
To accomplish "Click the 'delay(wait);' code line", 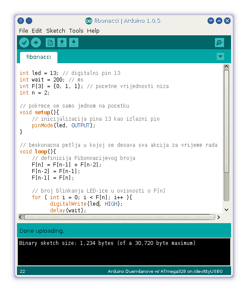I will (x=68, y=211).
